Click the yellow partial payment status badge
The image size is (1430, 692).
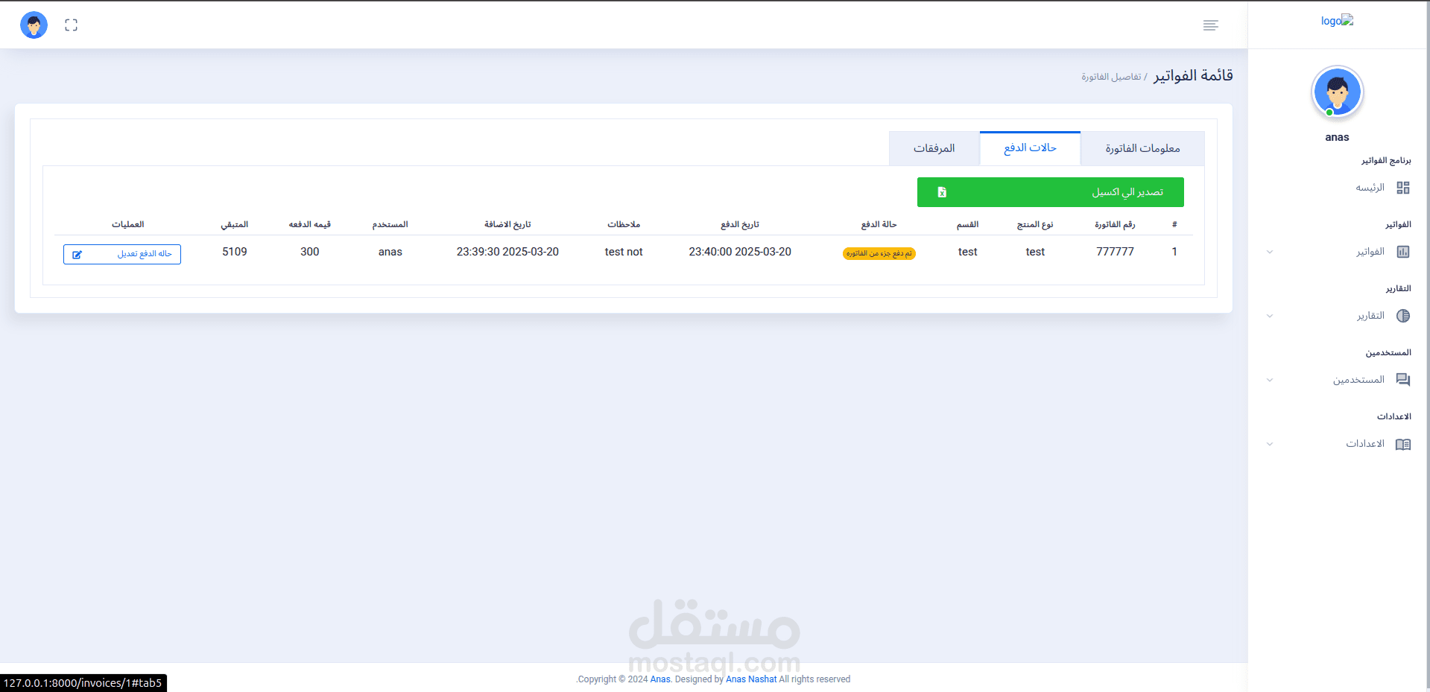(x=879, y=253)
